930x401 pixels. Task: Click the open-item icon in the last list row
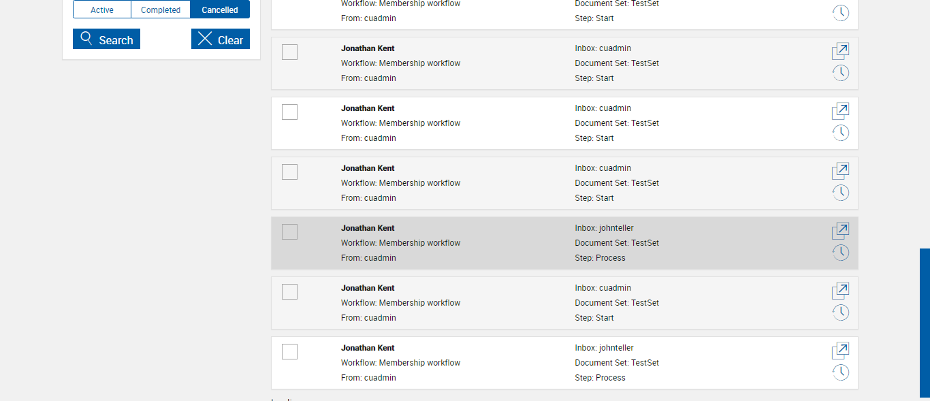(840, 351)
